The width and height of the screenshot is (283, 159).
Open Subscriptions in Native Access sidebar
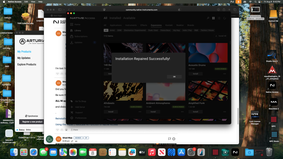(x=79, y=36)
